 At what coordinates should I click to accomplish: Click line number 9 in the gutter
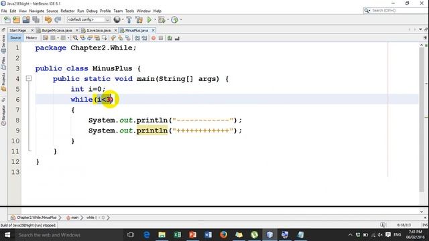click(x=17, y=131)
